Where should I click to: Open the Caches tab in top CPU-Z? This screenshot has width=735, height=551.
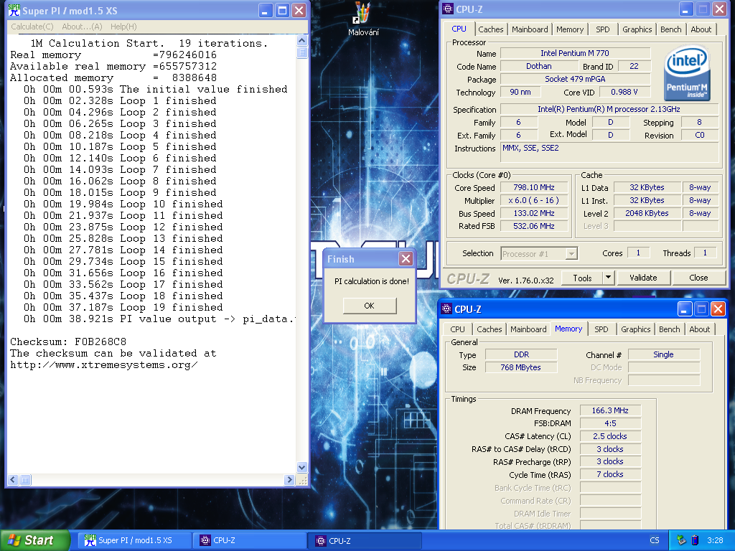(490, 29)
